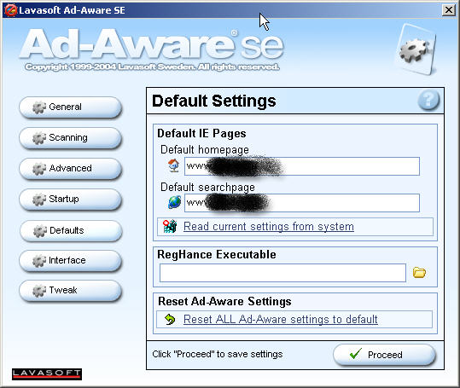Click inside the Default homepage field
The height and width of the screenshot is (388, 460).
point(302,166)
